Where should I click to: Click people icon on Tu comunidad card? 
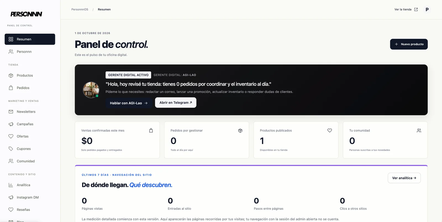coord(419,130)
